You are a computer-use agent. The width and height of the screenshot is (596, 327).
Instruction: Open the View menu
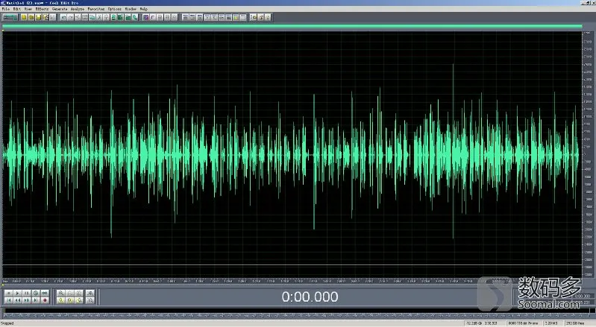(x=28, y=9)
